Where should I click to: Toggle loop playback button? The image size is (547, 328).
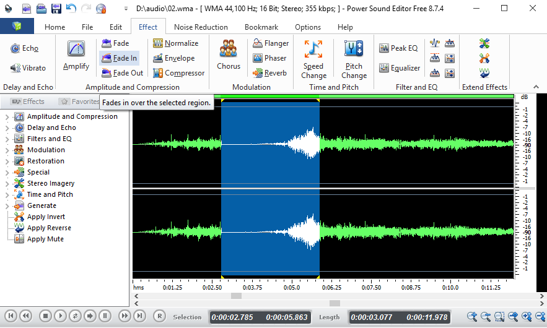[75, 316]
